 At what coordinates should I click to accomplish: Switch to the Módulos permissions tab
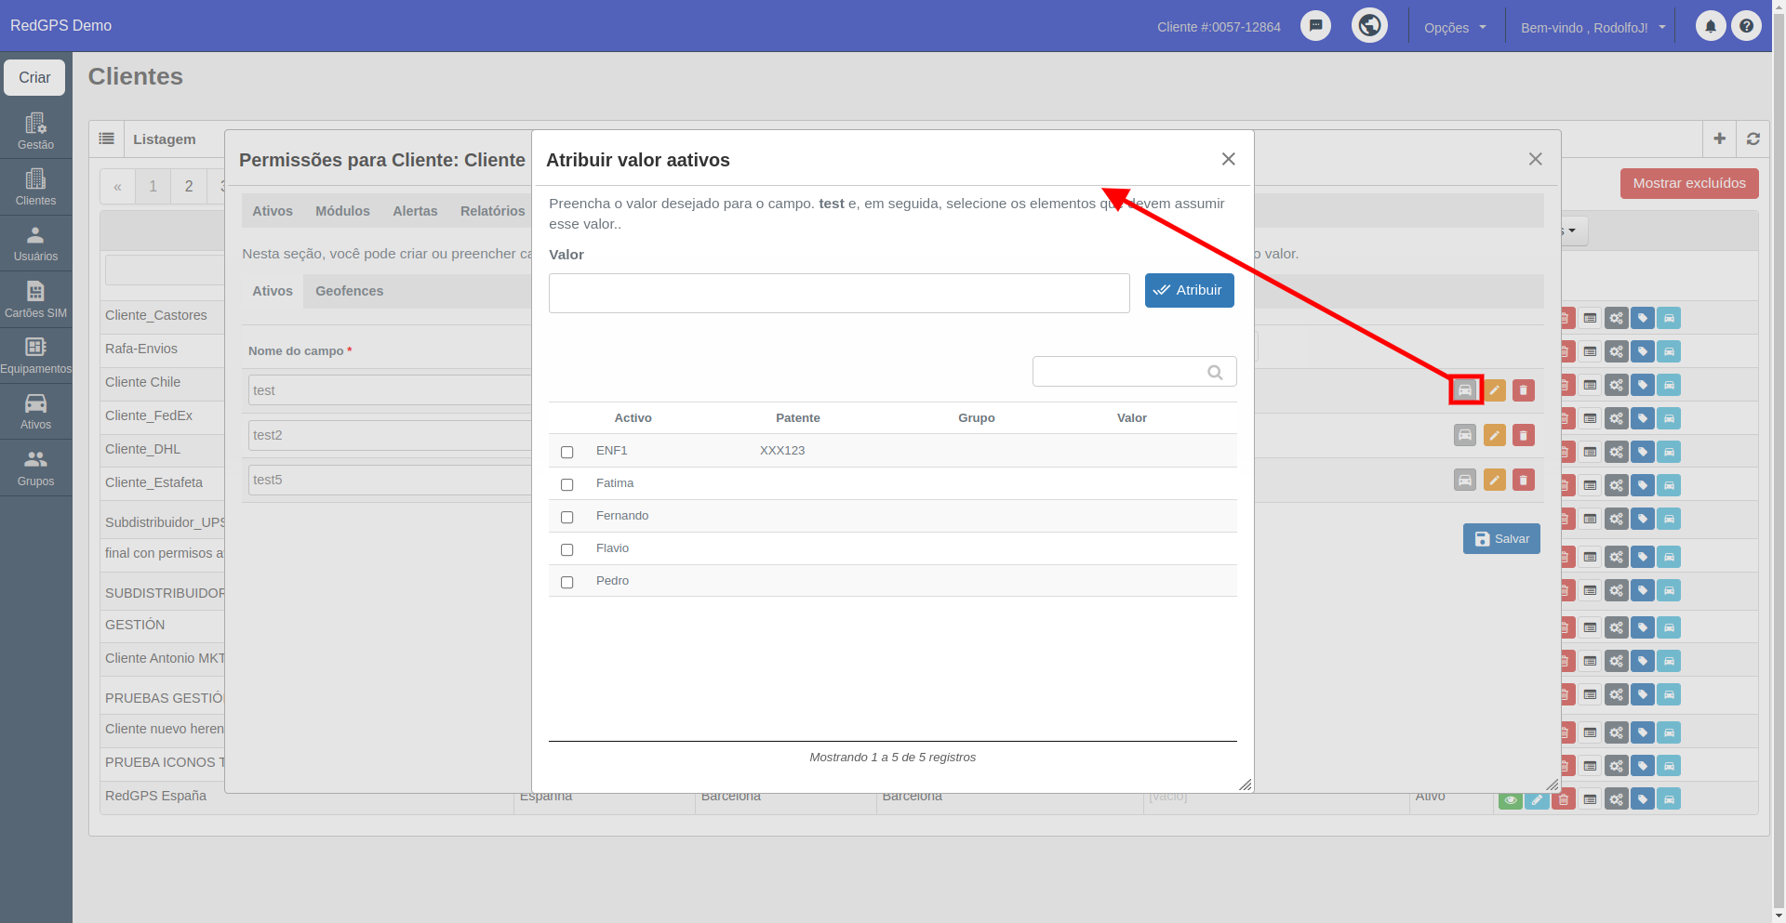click(x=342, y=211)
